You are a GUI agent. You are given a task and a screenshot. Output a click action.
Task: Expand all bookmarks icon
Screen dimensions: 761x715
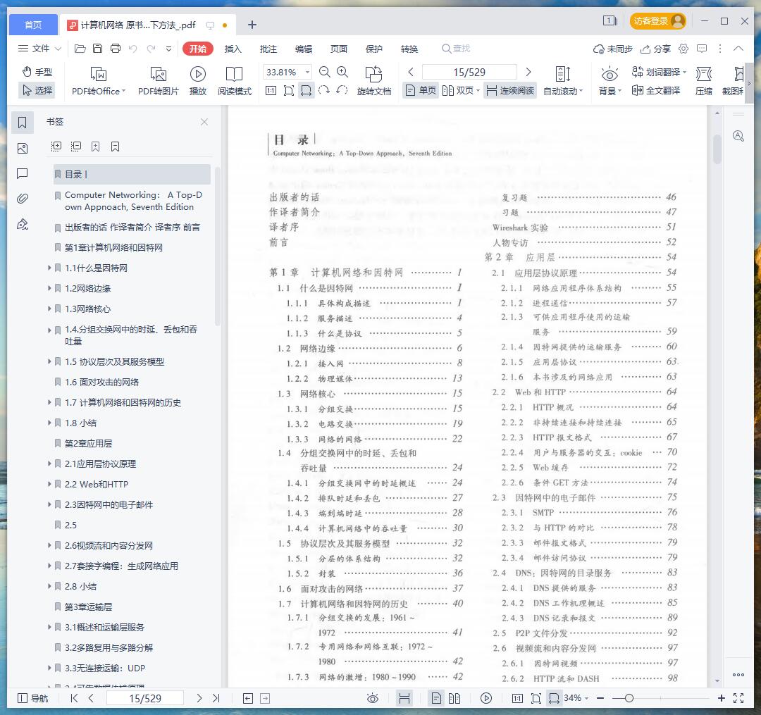[56, 146]
